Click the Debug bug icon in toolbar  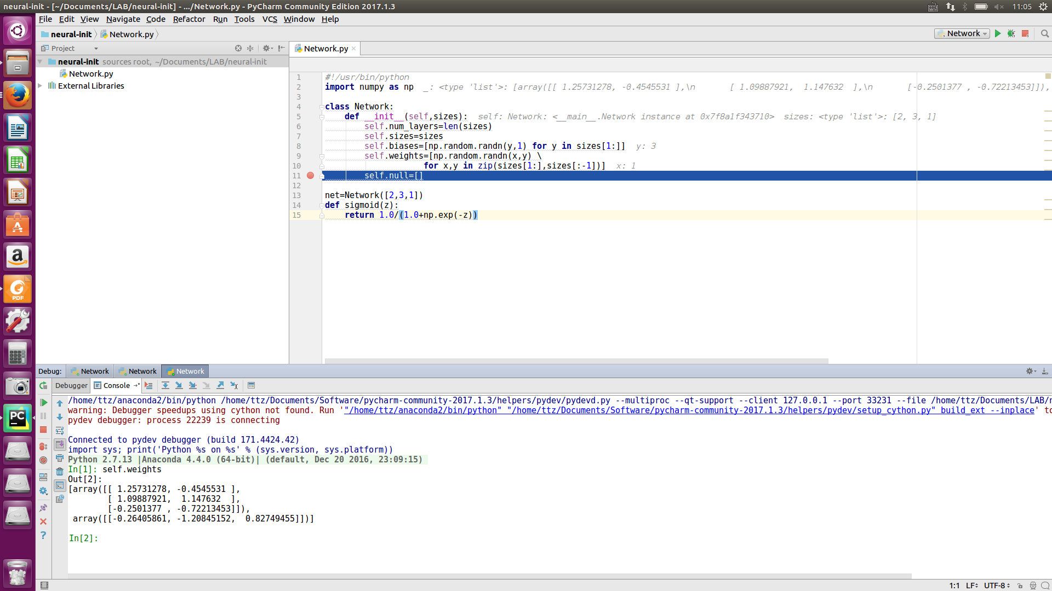point(1011,34)
